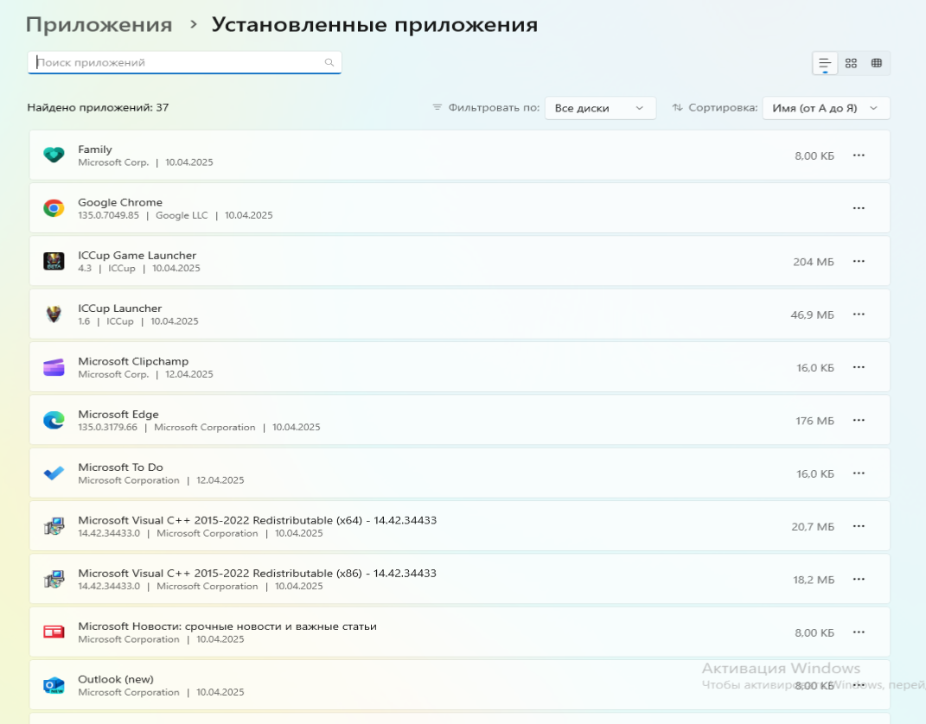
Task: Click the Visual C++ (x86) installer icon
Action: pyautogui.click(x=54, y=580)
